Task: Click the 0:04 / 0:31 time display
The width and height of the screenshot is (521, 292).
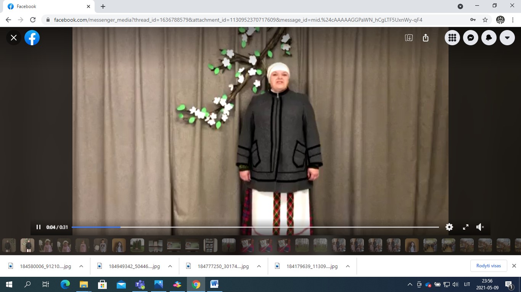Action: click(x=57, y=227)
